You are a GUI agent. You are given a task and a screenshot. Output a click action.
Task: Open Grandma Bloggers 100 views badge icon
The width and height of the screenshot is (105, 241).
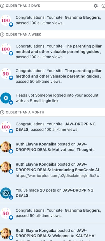pyautogui.click(x=6, y=20)
